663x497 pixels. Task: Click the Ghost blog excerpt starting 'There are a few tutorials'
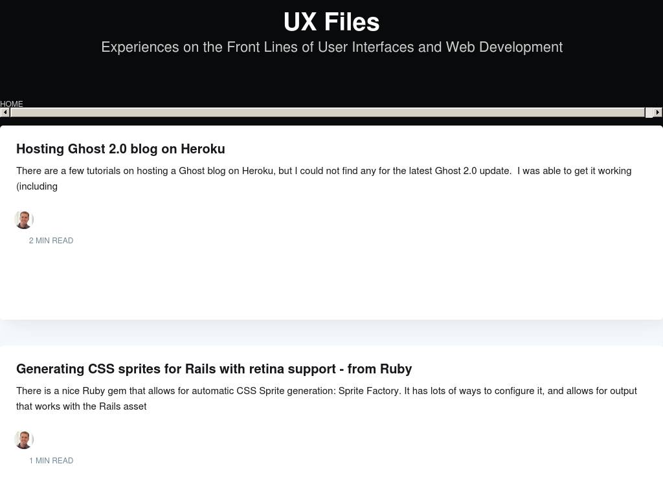point(324,179)
